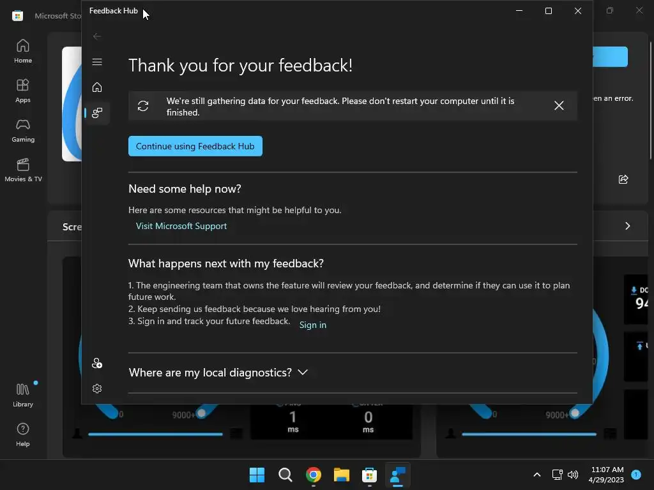Open Windows taskbar Search
This screenshot has height=490, width=654.
(285, 475)
